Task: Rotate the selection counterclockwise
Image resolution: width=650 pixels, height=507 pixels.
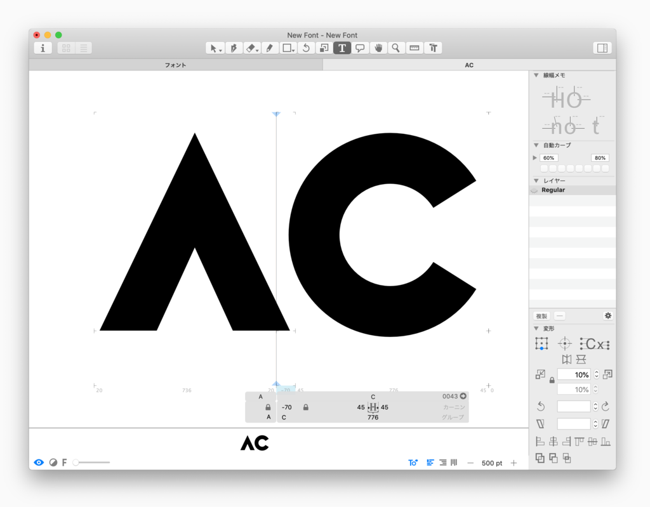Action: 541,407
